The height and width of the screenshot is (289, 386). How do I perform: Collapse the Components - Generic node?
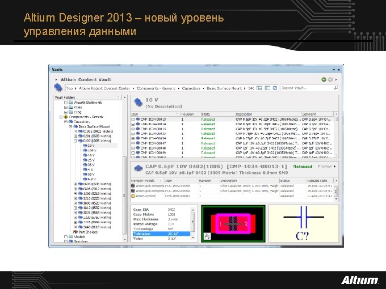(61, 117)
